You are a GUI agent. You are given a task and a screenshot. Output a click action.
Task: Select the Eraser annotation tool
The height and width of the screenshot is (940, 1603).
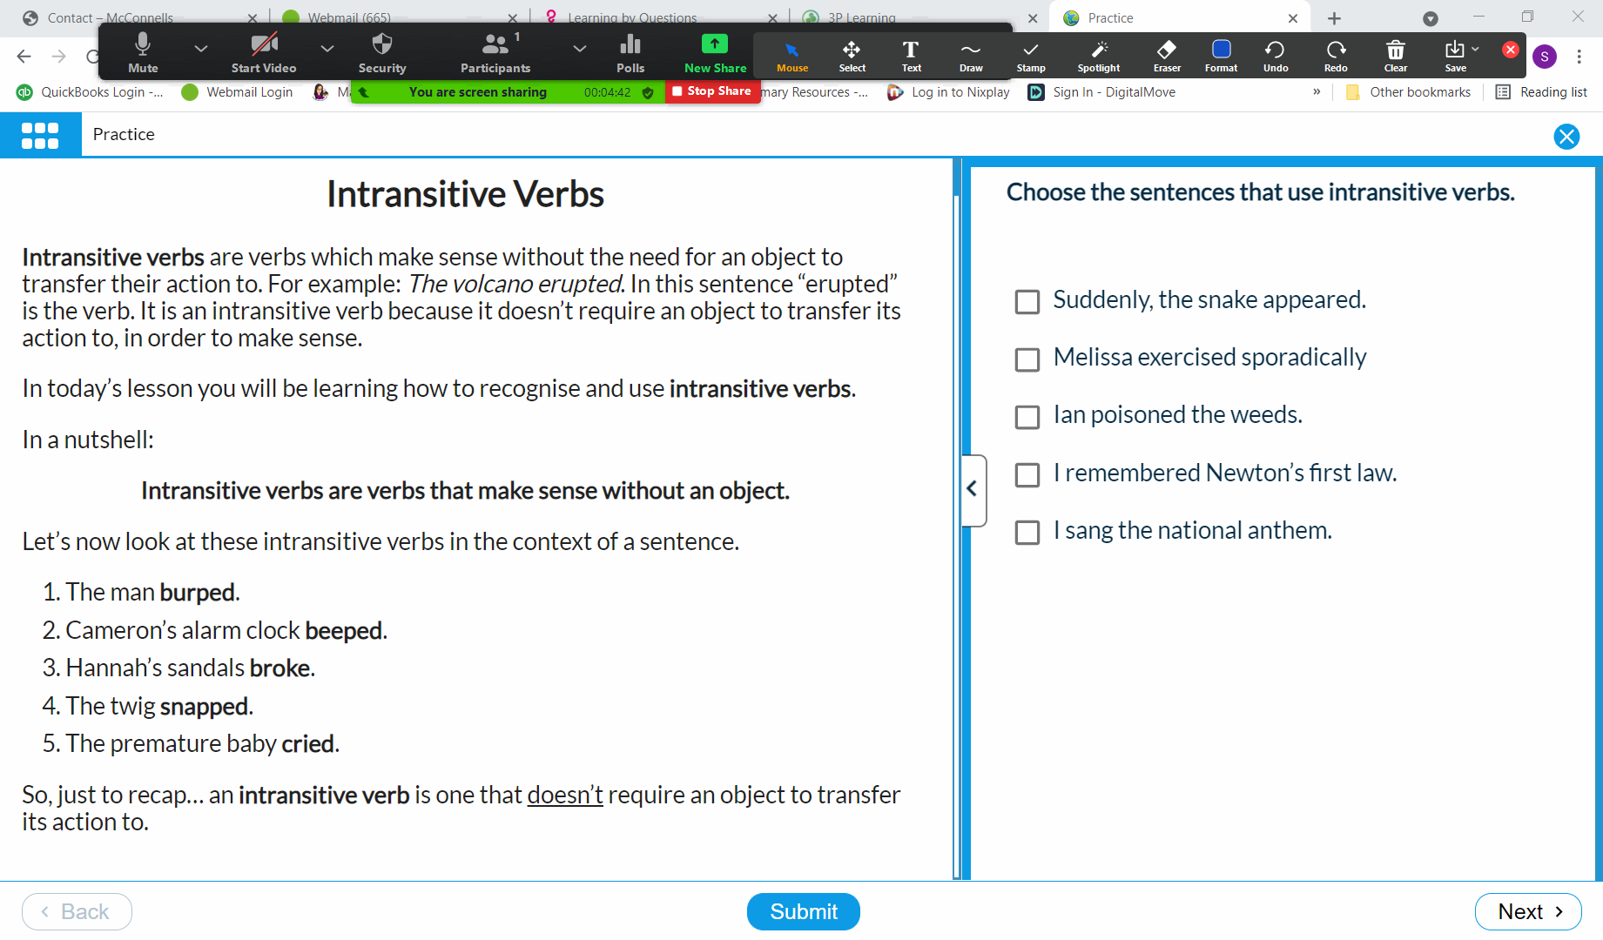click(1167, 55)
